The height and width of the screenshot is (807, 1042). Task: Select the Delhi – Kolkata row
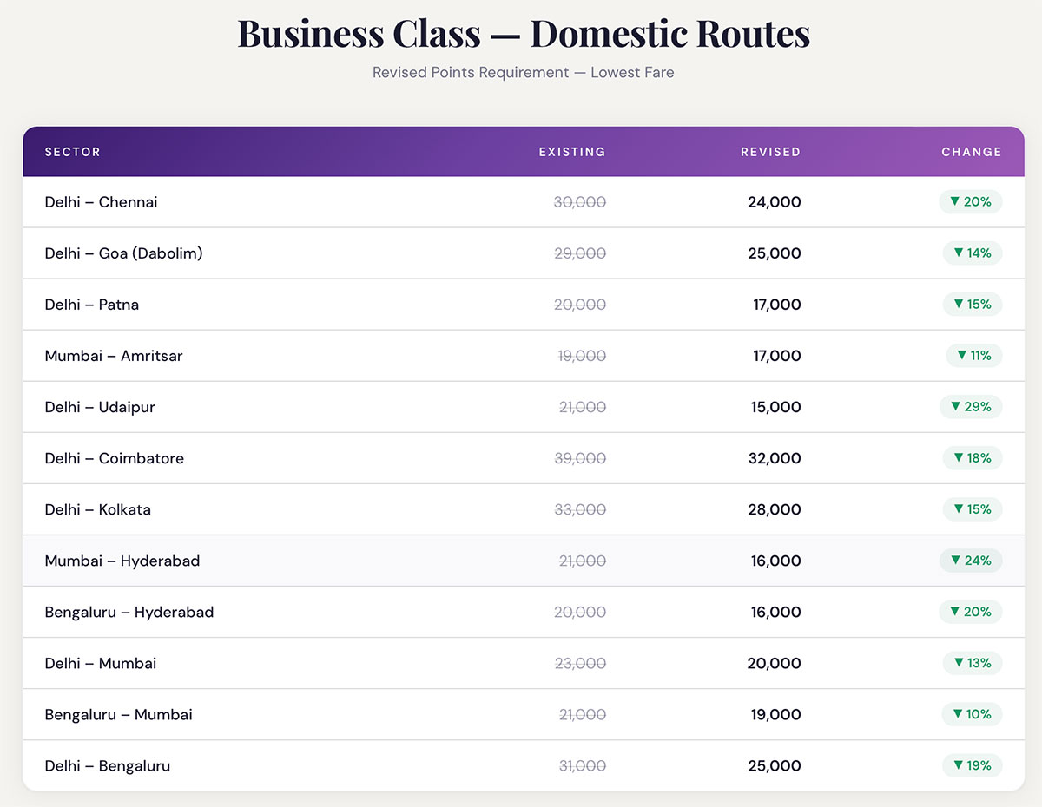pyautogui.click(x=521, y=509)
